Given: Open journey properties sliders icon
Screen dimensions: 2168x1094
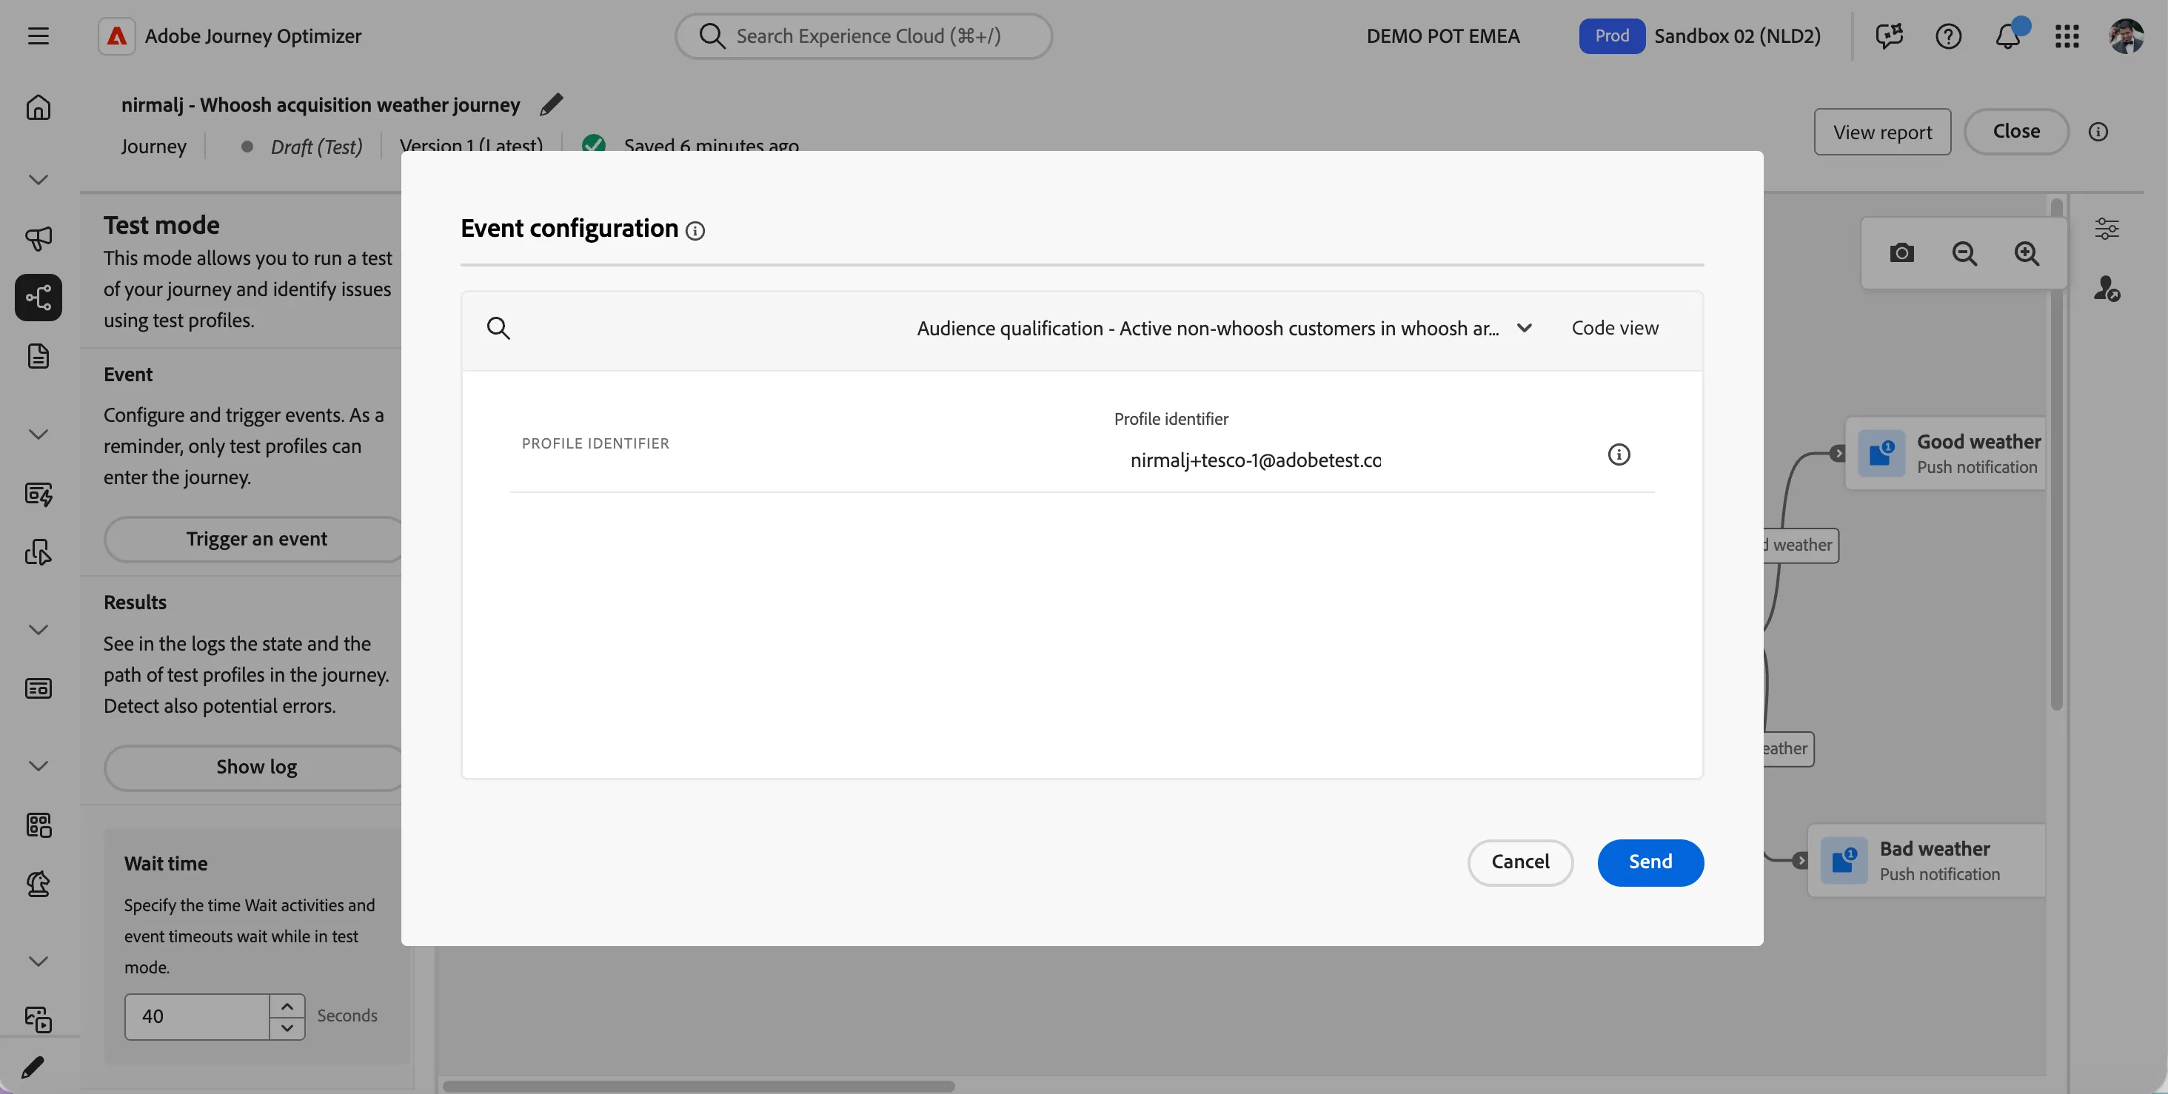Looking at the screenshot, I should pos(2107,228).
